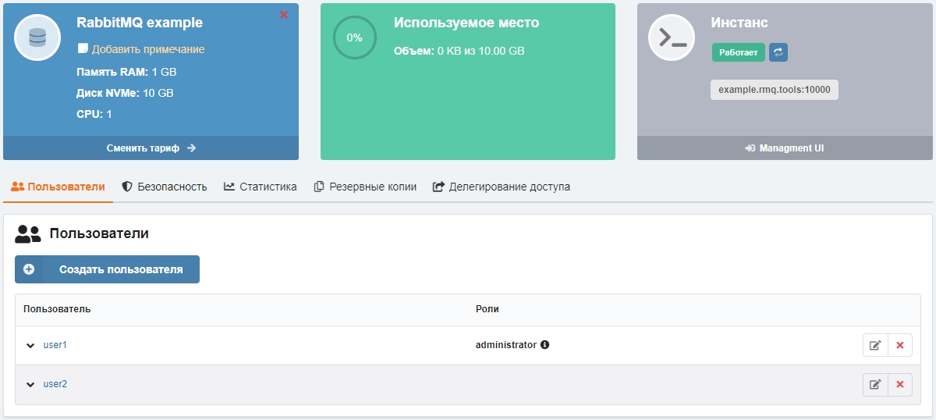Screen dimensions: 936x420
Task: Open the user1 link
Action: [55, 345]
